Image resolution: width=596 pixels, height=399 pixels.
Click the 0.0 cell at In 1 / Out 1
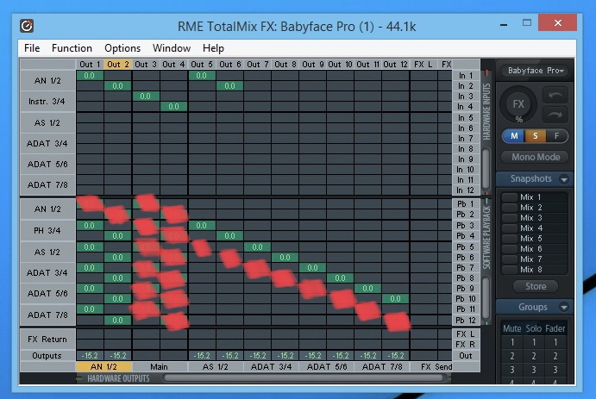coord(90,76)
